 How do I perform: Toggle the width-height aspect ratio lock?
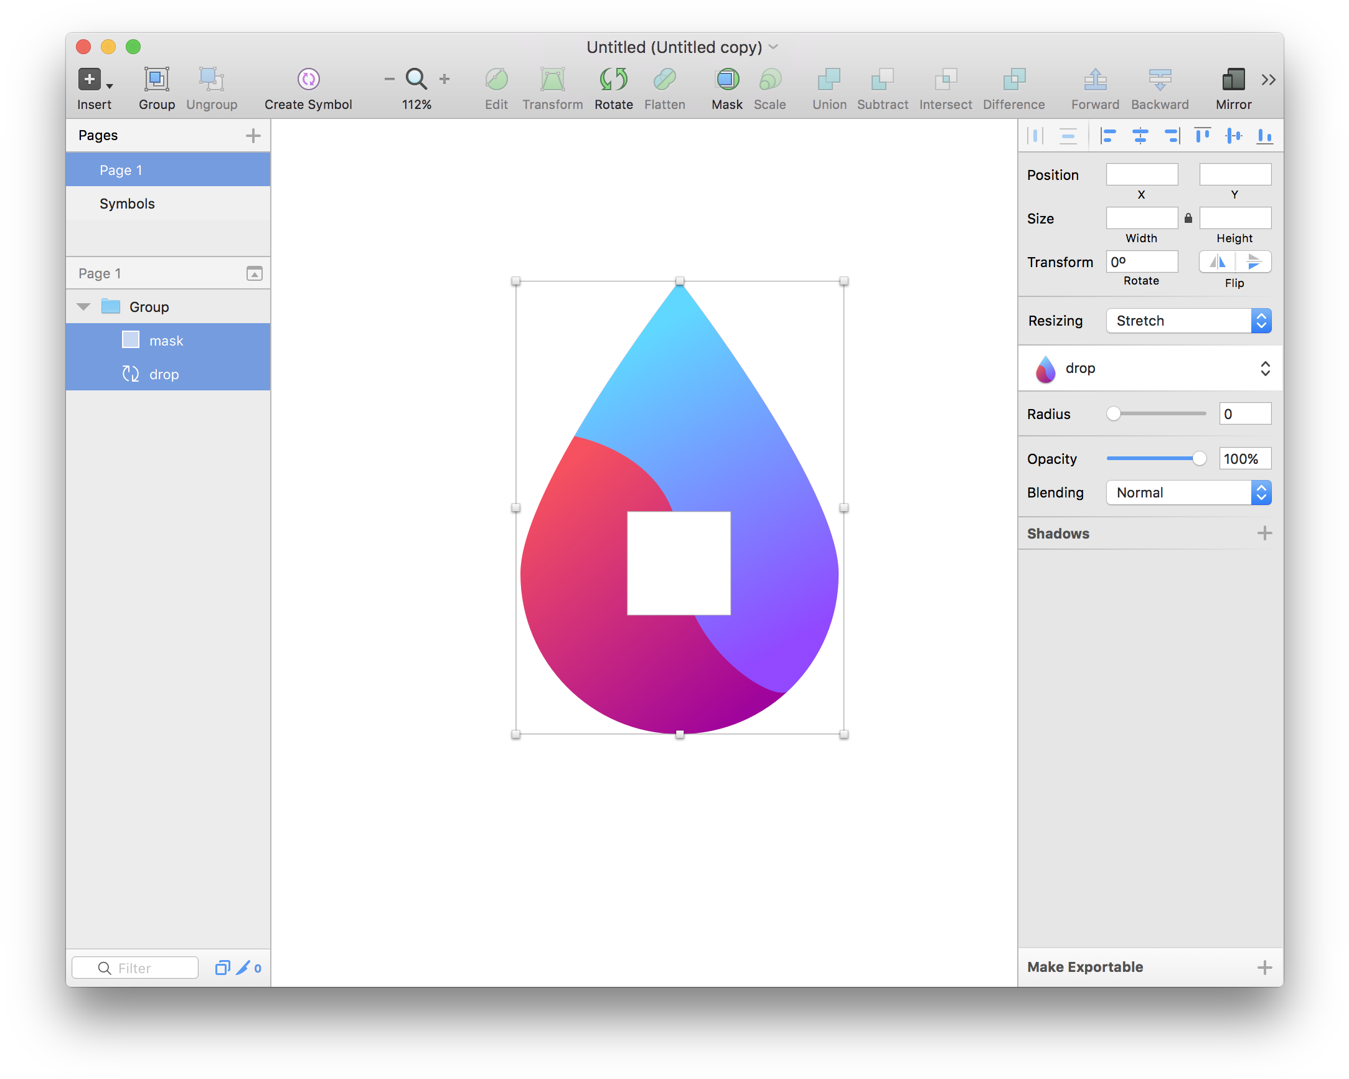pos(1188,218)
